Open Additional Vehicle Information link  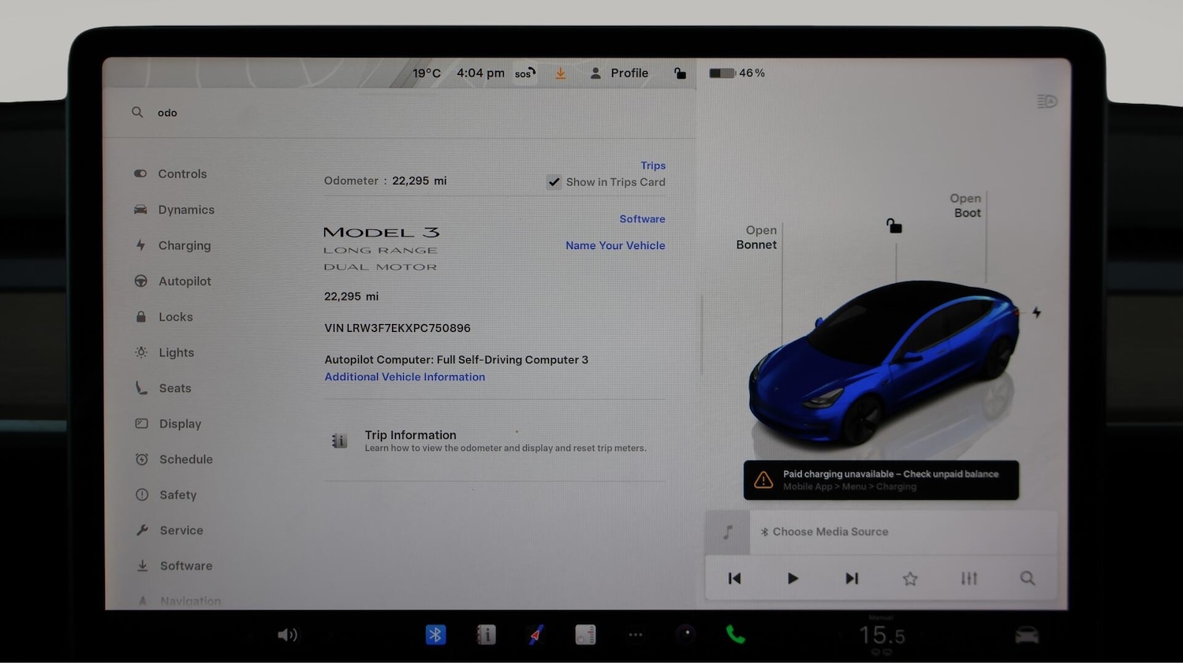coord(405,377)
